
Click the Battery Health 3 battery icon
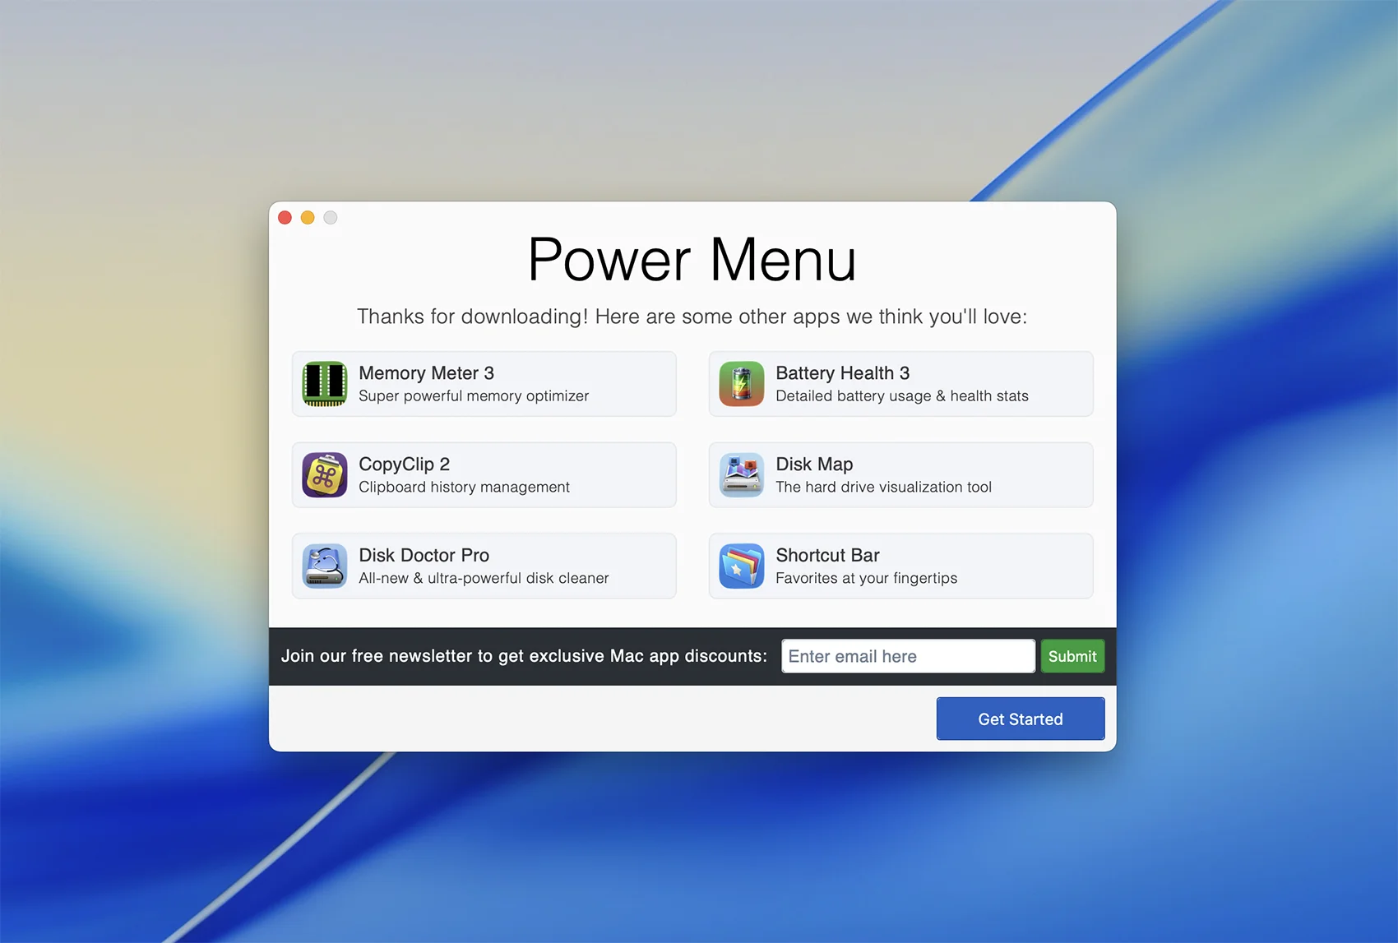click(741, 384)
